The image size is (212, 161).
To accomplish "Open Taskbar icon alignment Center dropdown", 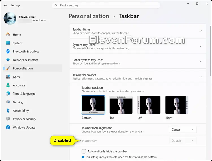I will 183,129.
